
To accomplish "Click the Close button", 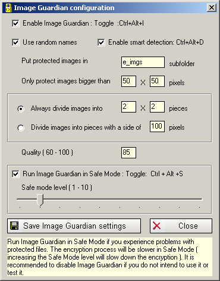I will coord(181,226).
